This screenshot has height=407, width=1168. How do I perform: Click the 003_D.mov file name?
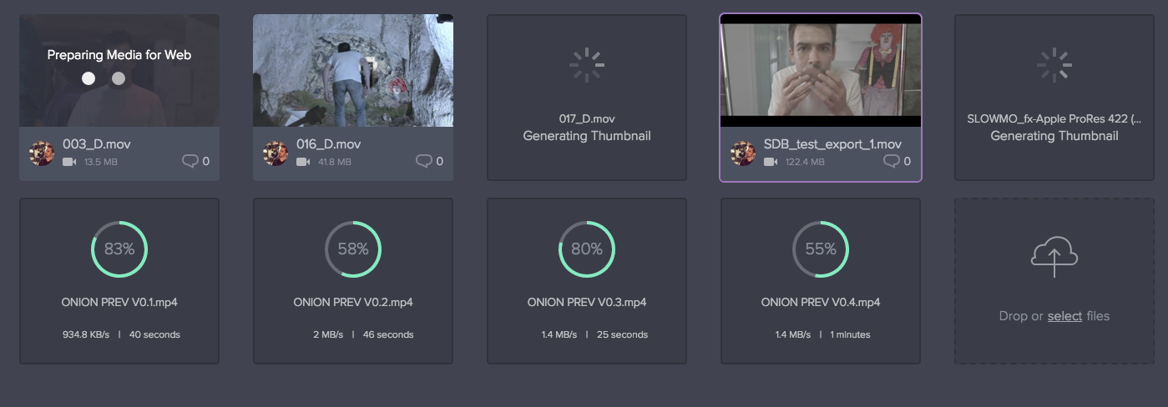(97, 144)
